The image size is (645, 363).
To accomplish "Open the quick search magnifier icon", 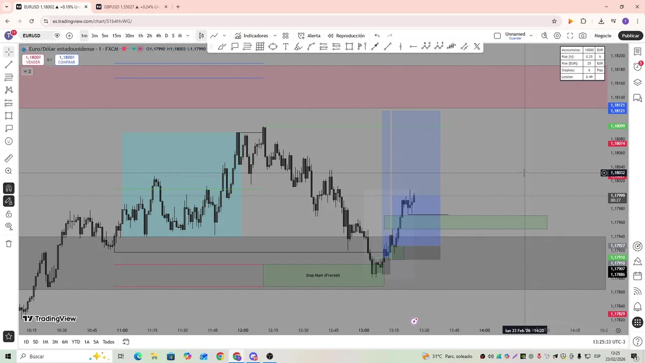I will pos(544,36).
